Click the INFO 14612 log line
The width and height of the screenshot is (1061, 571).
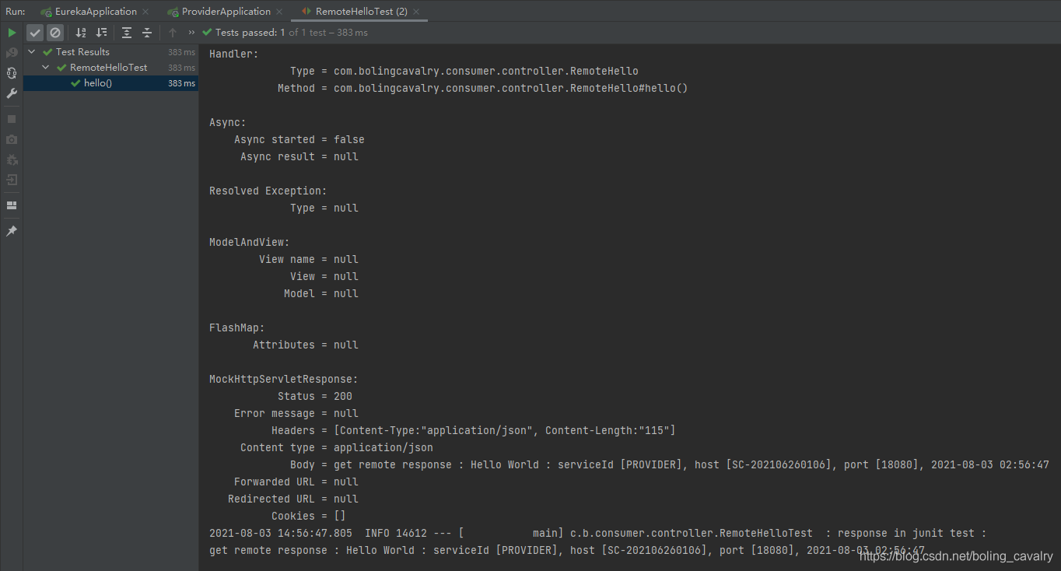pos(598,533)
